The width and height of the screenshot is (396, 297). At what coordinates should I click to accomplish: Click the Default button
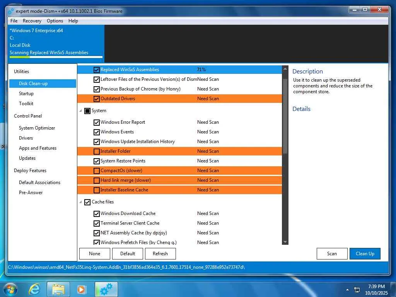point(128,254)
